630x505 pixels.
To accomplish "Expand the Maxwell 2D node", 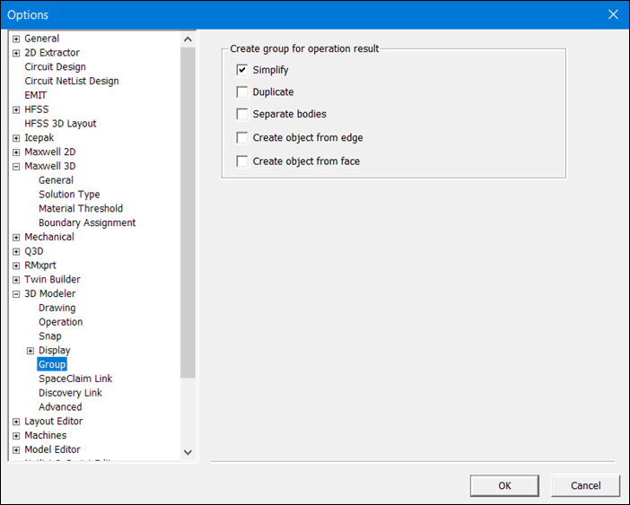I will click(x=16, y=152).
